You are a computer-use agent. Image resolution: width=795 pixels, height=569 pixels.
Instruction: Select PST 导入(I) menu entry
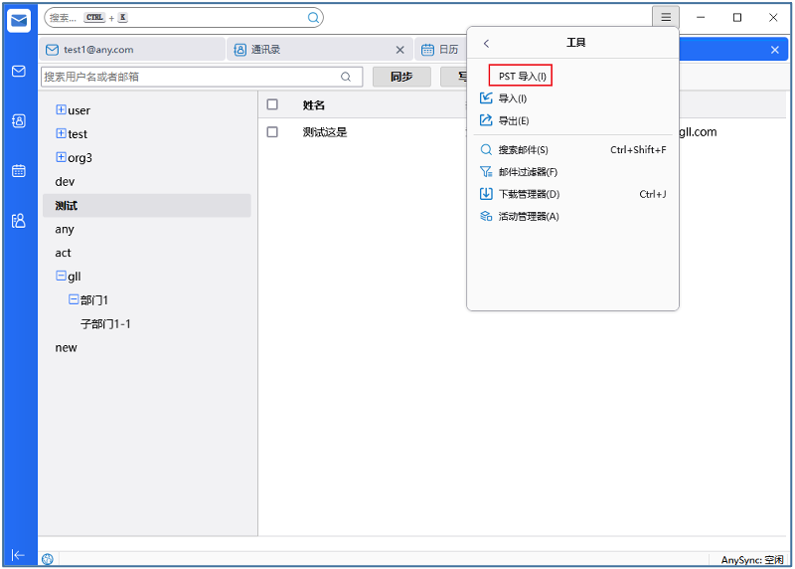(522, 77)
